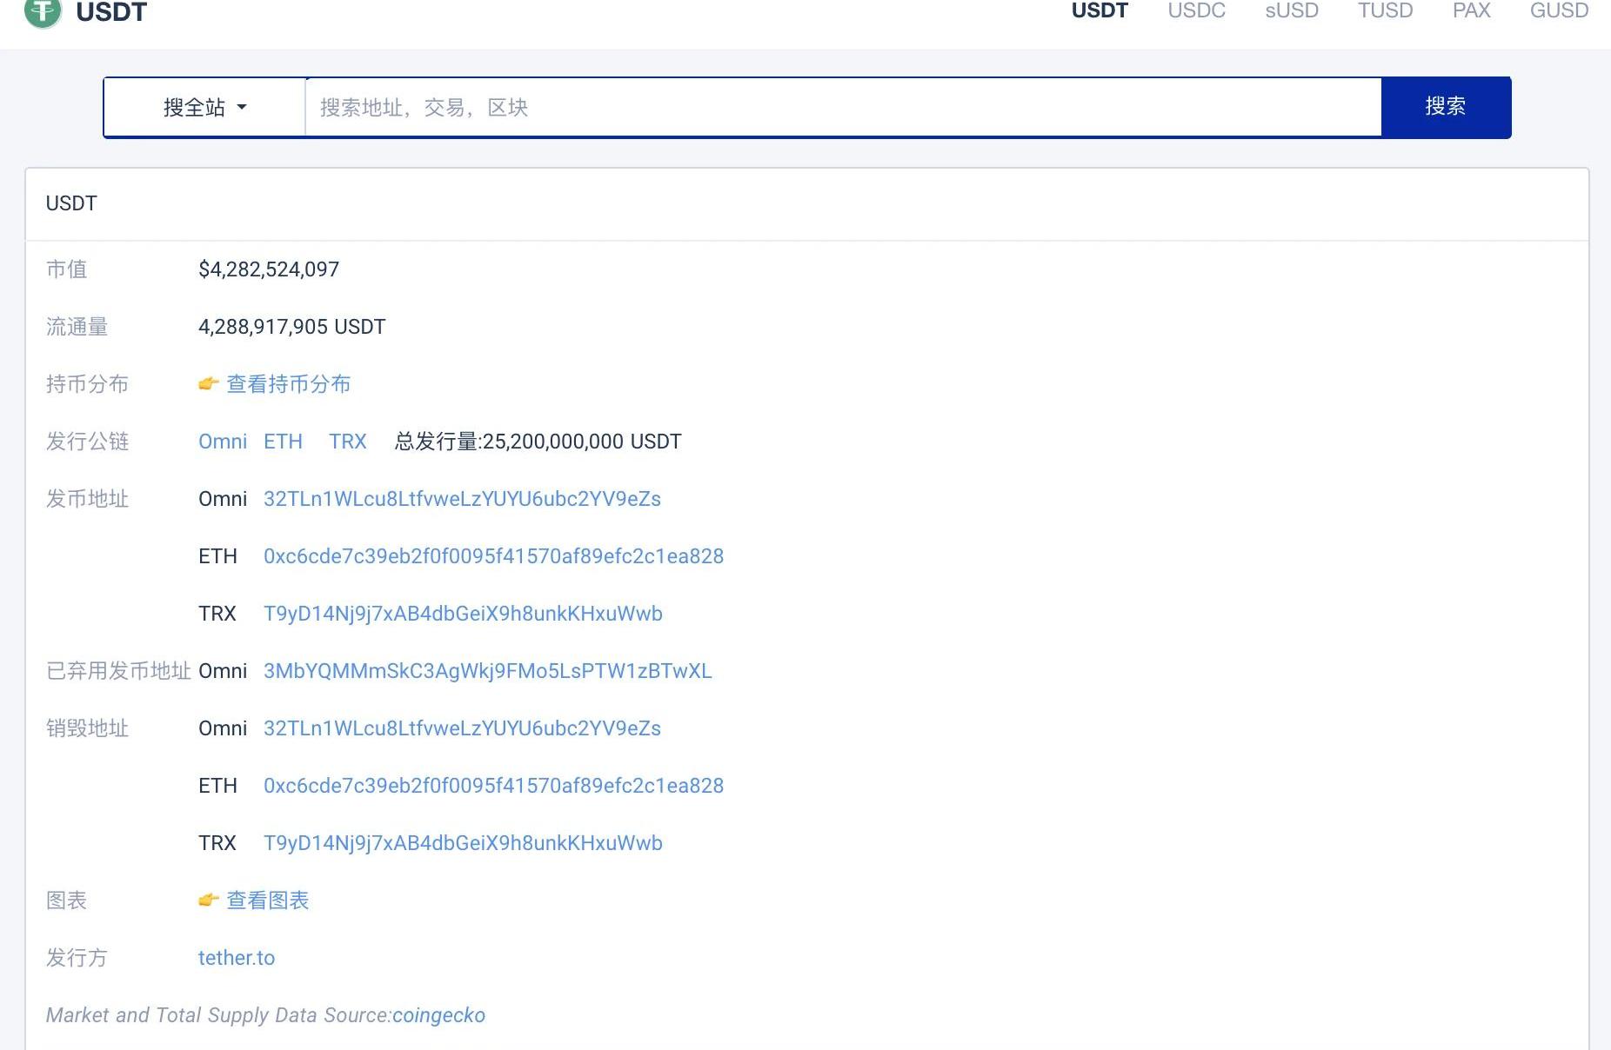Image resolution: width=1611 pixels, height=1050 pixels.
Task: Open the 查看图表 link
Action: (x=268, y=900)
